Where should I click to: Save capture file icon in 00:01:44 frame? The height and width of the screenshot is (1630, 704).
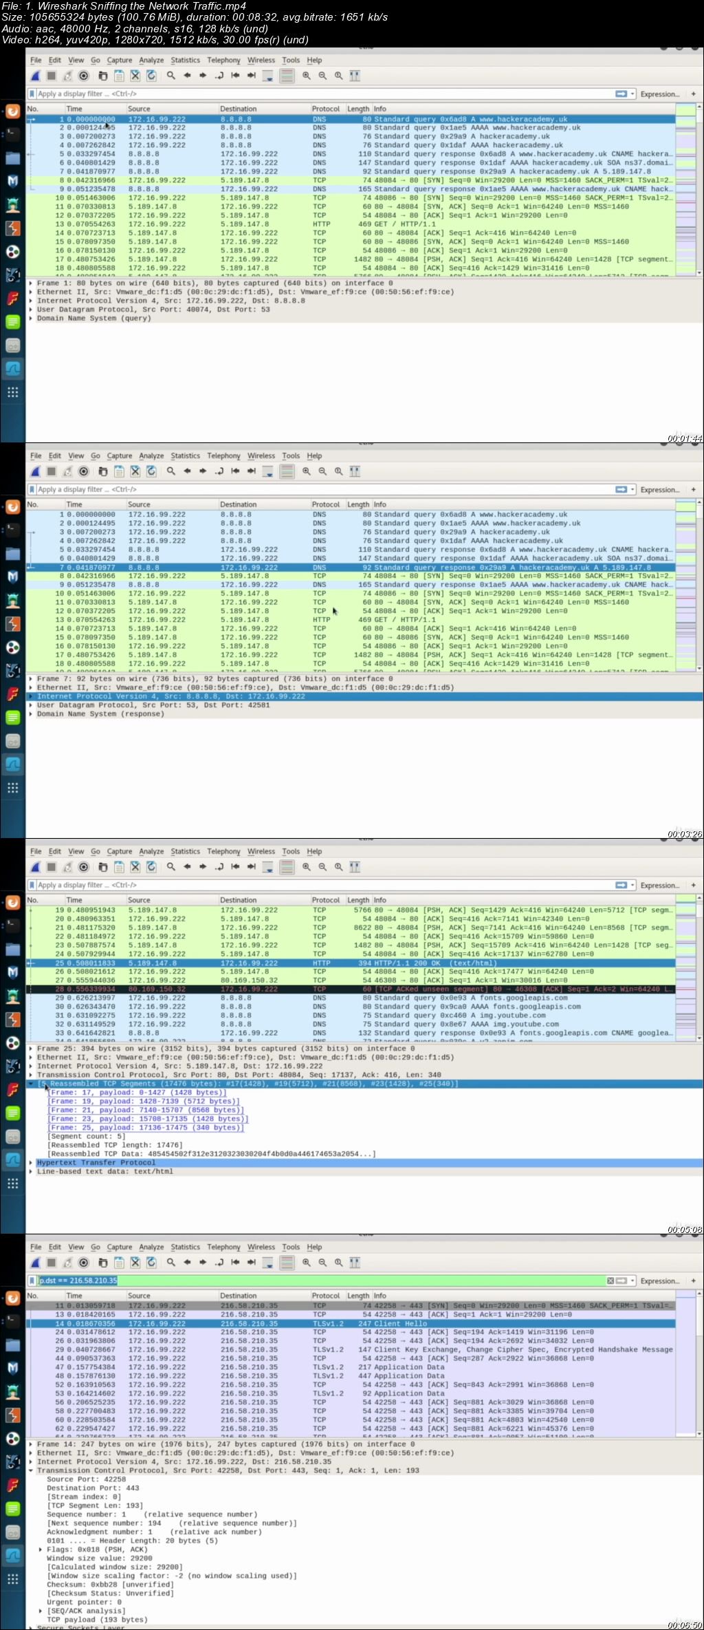[x=119, y=76]
